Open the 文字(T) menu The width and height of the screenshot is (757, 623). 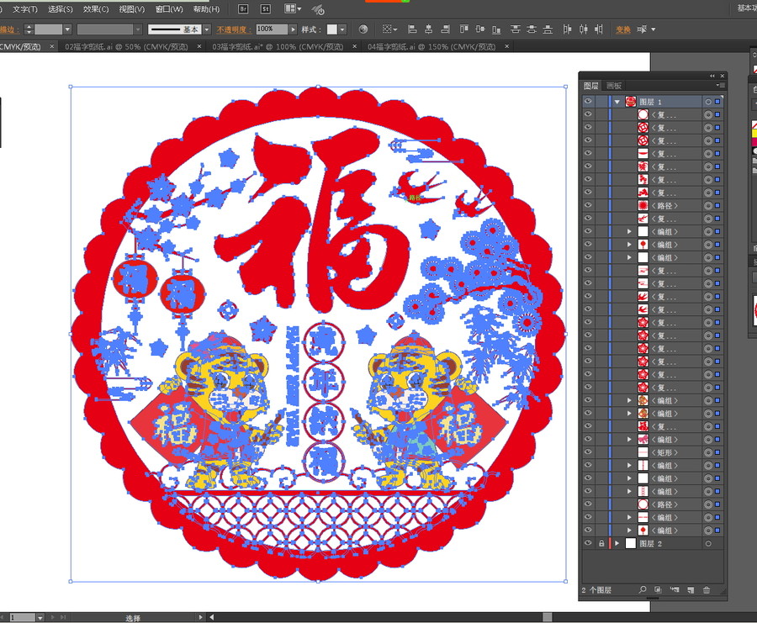(x=25, y=9)
